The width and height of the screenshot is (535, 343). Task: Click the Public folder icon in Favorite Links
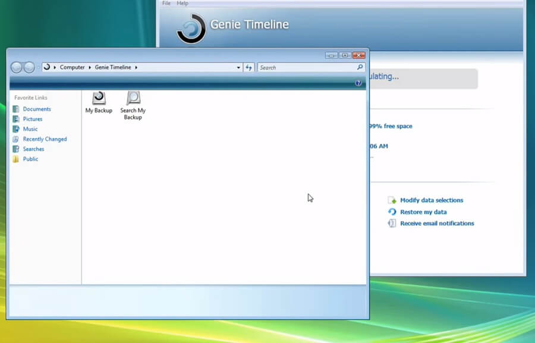click(x=15, y=159)
